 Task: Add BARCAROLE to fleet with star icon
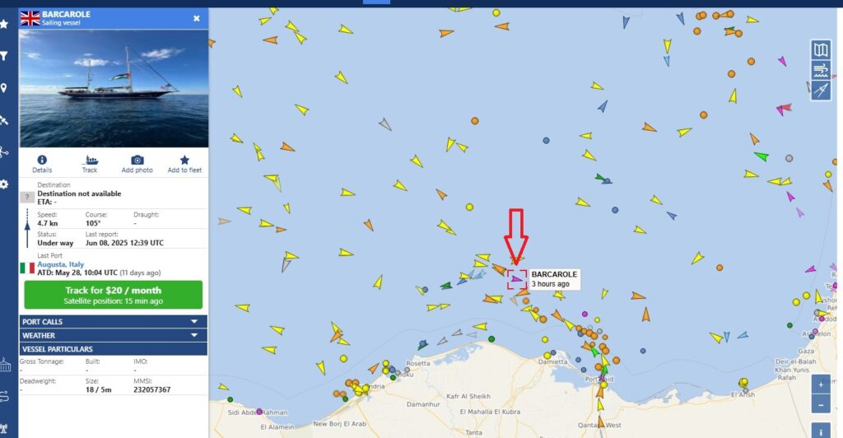tap(184, 161)
